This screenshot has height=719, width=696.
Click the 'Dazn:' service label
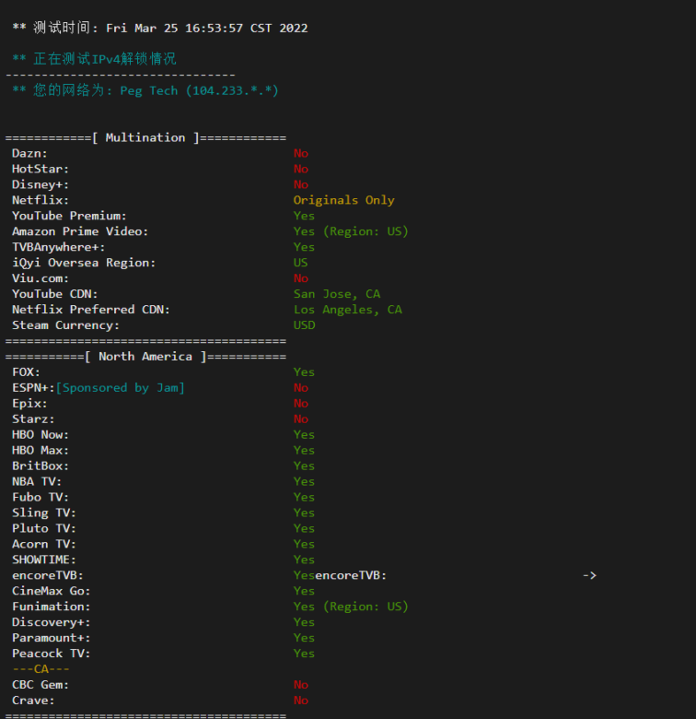click(29, 153)
